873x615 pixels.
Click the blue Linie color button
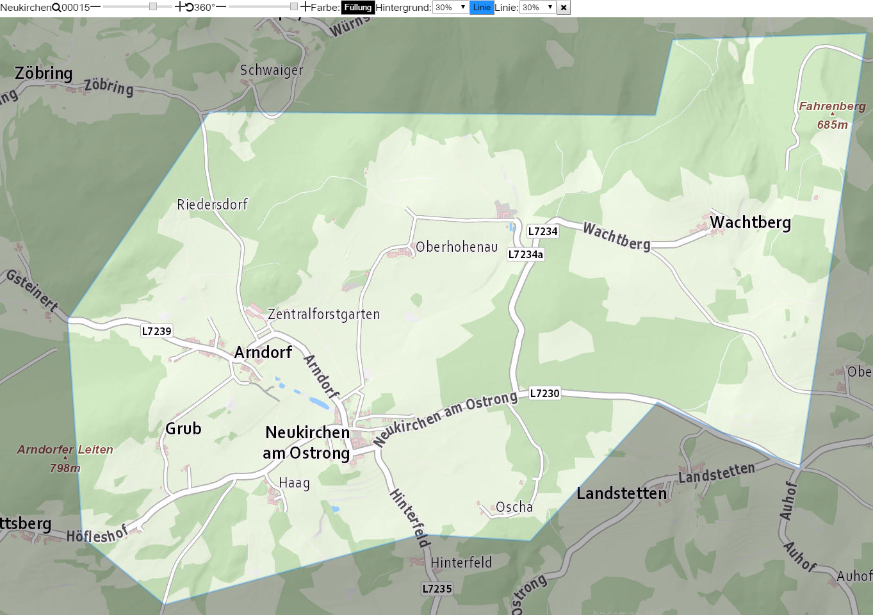click(x=482, y=8)
